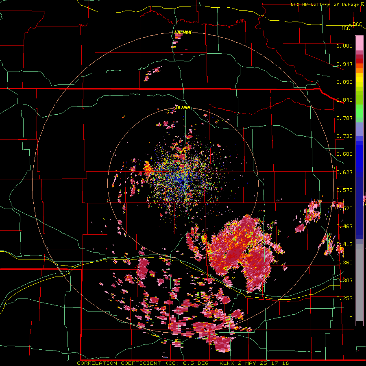Click the 50 NMI range ring label
This screenshot has width=366, height=366.
point(183,107)
